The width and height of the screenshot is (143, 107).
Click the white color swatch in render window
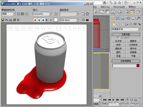click(56, 20)
